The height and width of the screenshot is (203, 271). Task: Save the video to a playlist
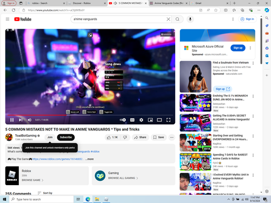coord(159,137)
